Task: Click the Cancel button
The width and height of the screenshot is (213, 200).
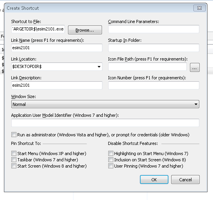Action: 185,180
